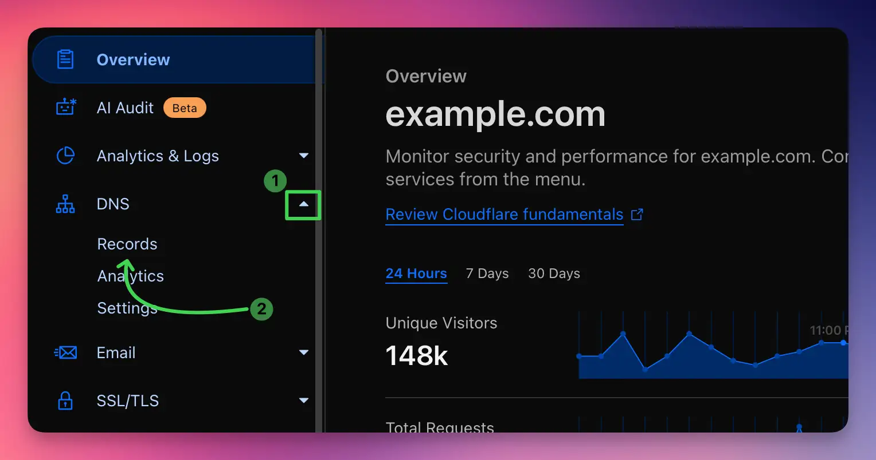Click the Overview clipboard icon
The width and height of the screenshot is (876, 460).
65,59
